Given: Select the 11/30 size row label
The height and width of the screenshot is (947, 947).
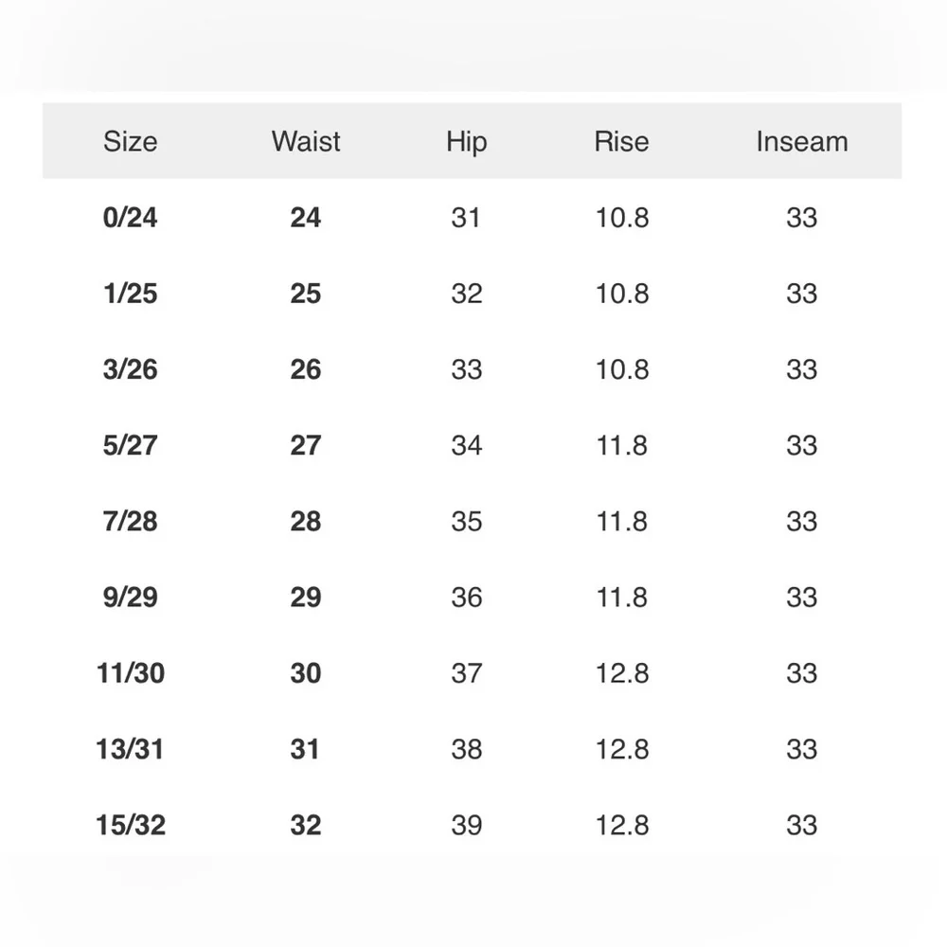Looking at the screenshot, I should (x=131, y=673).
